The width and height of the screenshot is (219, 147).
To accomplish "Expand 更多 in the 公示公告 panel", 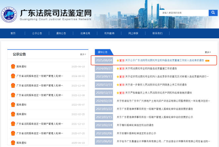I will pyautogui.click(x=82, y=54).
